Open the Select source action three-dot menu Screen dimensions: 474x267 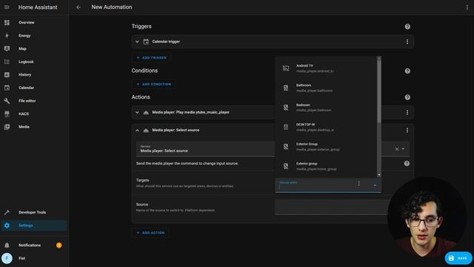[407, 131]
